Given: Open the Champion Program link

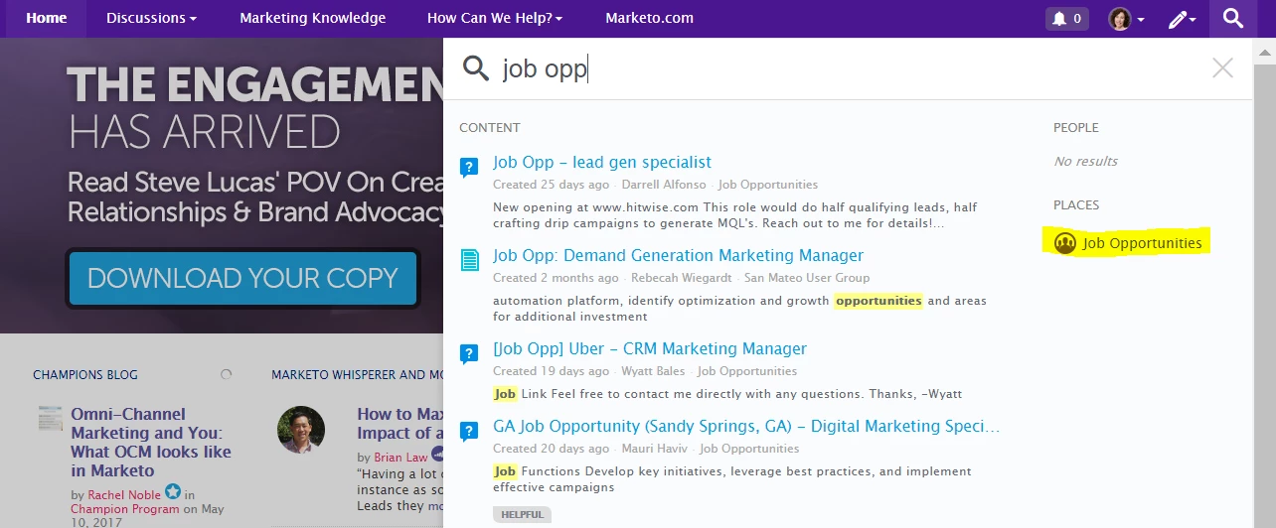Looking at the screenshot, I should point(124,509).
